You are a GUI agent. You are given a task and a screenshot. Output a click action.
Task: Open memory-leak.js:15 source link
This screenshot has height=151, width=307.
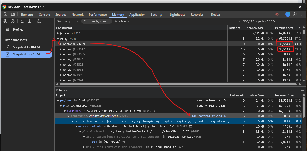tap(211, 100)
